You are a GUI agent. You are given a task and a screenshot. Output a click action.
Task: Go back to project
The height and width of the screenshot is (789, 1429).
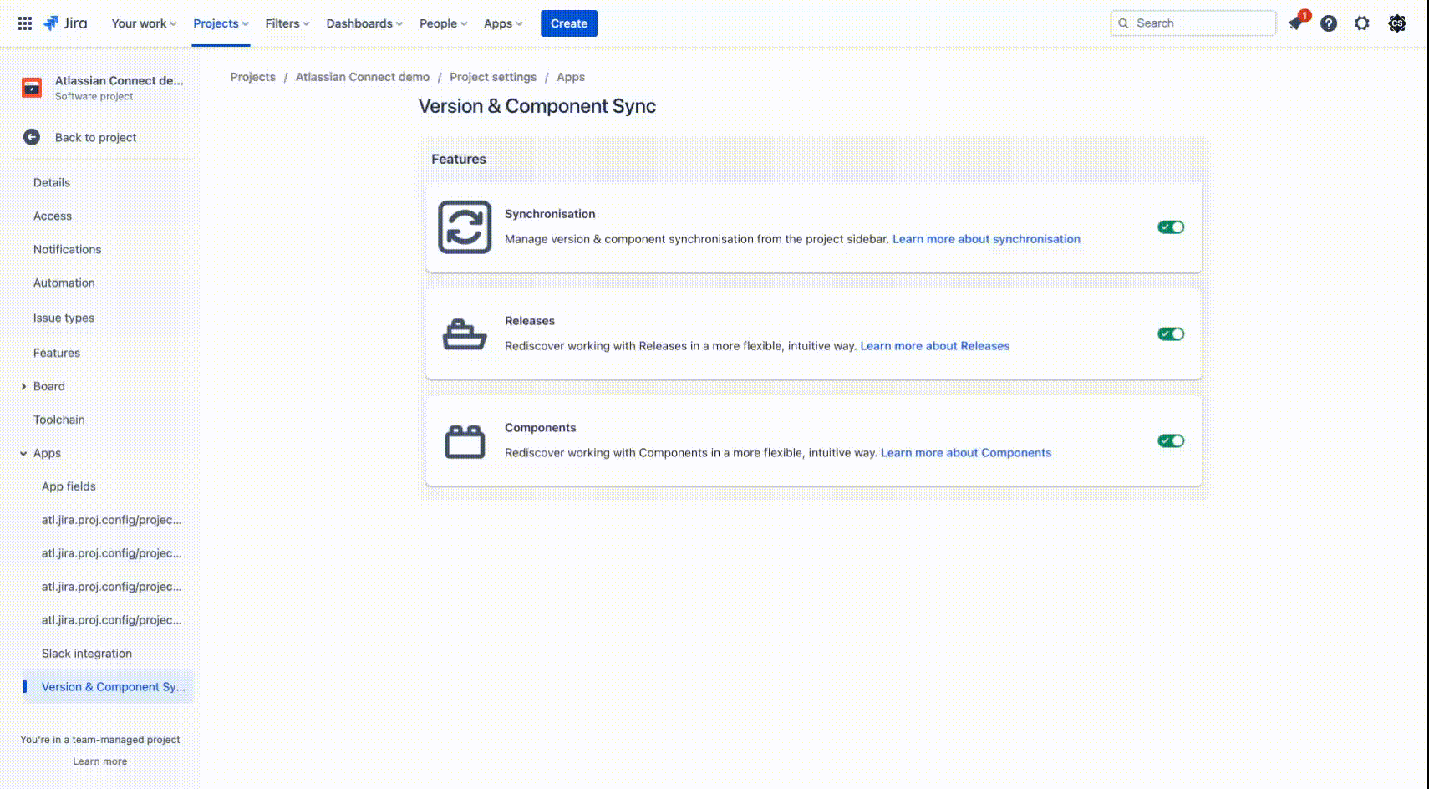[x=95, y=137]
